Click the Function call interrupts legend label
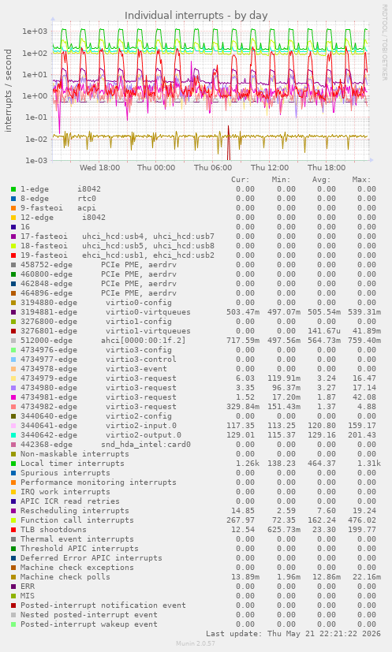392x652 pixels. pyautogui.click(x=77, y=520)
